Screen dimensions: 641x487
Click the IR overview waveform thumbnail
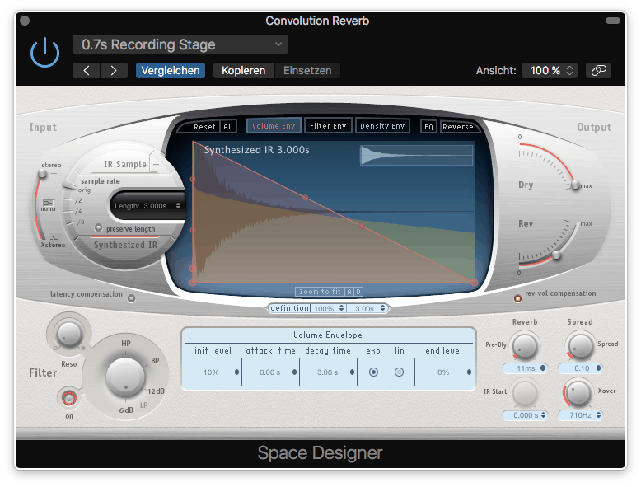click(x=416, y=156)
